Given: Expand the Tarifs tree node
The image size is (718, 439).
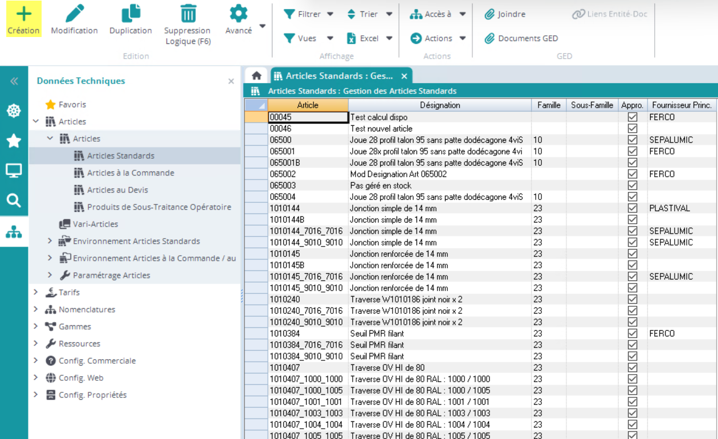Looking at the screenshot, I should [36, 292].
